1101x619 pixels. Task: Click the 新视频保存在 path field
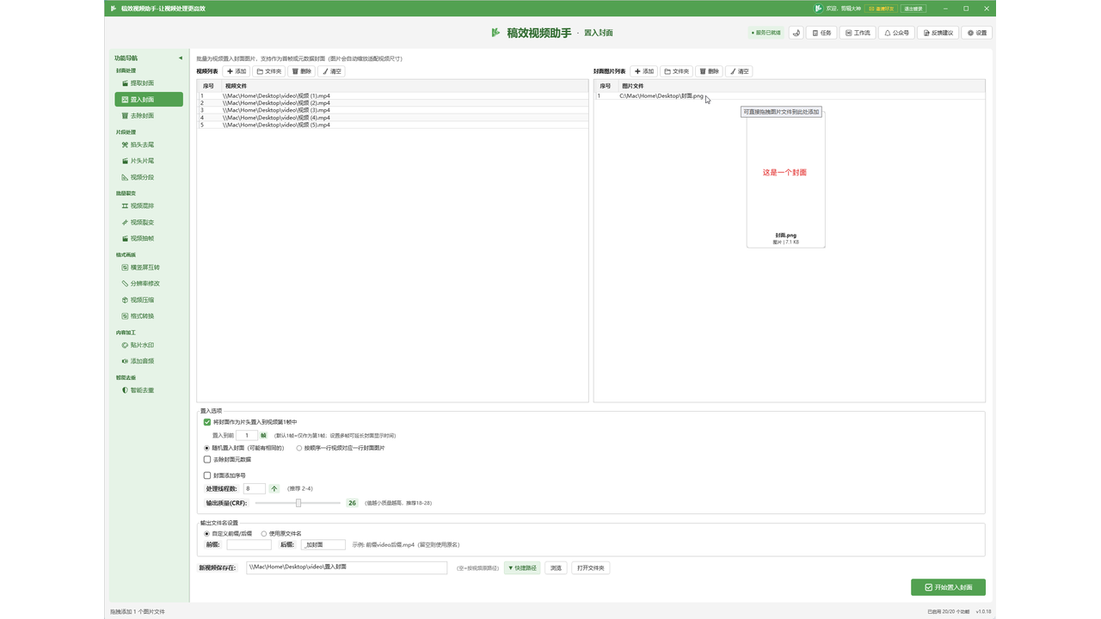[347, 567]
